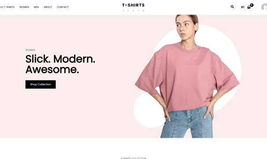
Task: Click the small WOMEN label above headline
Action: pos(30,50)
